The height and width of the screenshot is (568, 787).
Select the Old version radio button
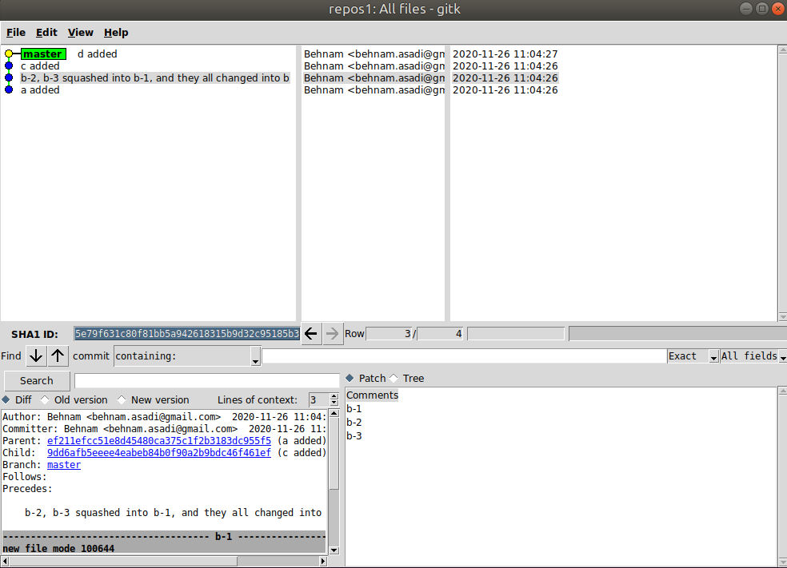(45, 399)
